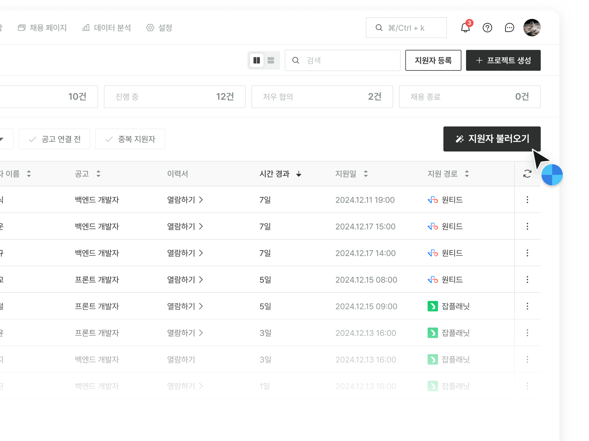Click the 프로젝트 생성 button

503,60
